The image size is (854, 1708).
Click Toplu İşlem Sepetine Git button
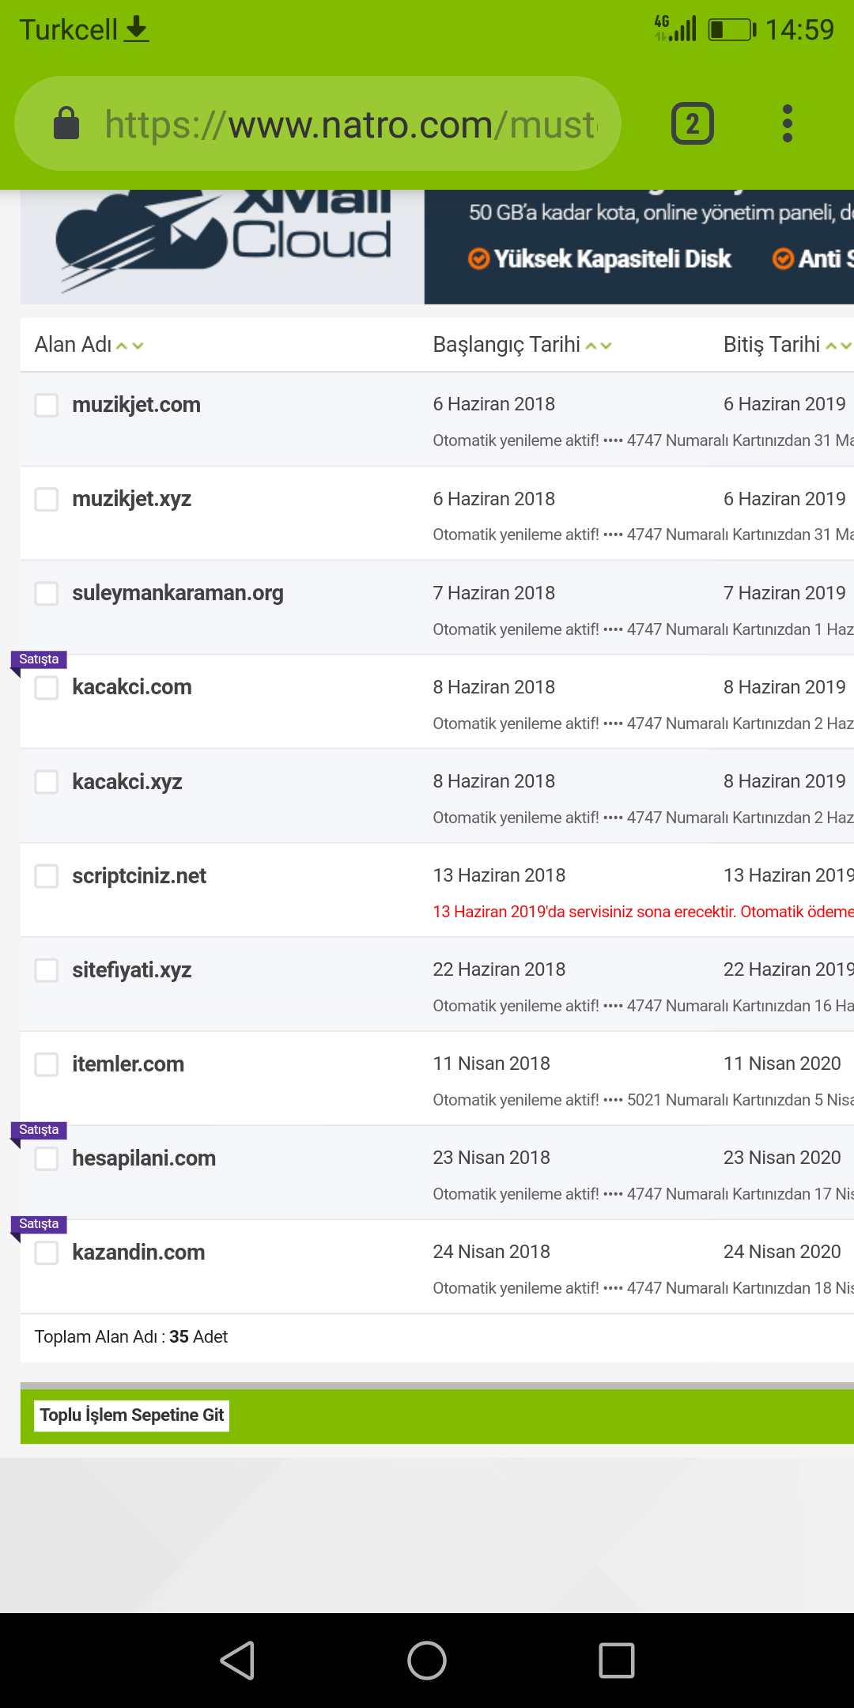tap(132, 1415)
